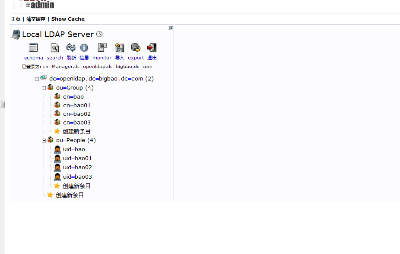
Task: Click the export database icon
Action: pyautogui.click(x=136, y=47)
